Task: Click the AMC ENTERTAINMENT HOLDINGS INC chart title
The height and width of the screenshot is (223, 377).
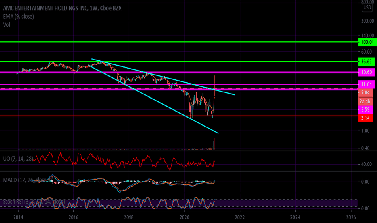Action: coord(62,8)
